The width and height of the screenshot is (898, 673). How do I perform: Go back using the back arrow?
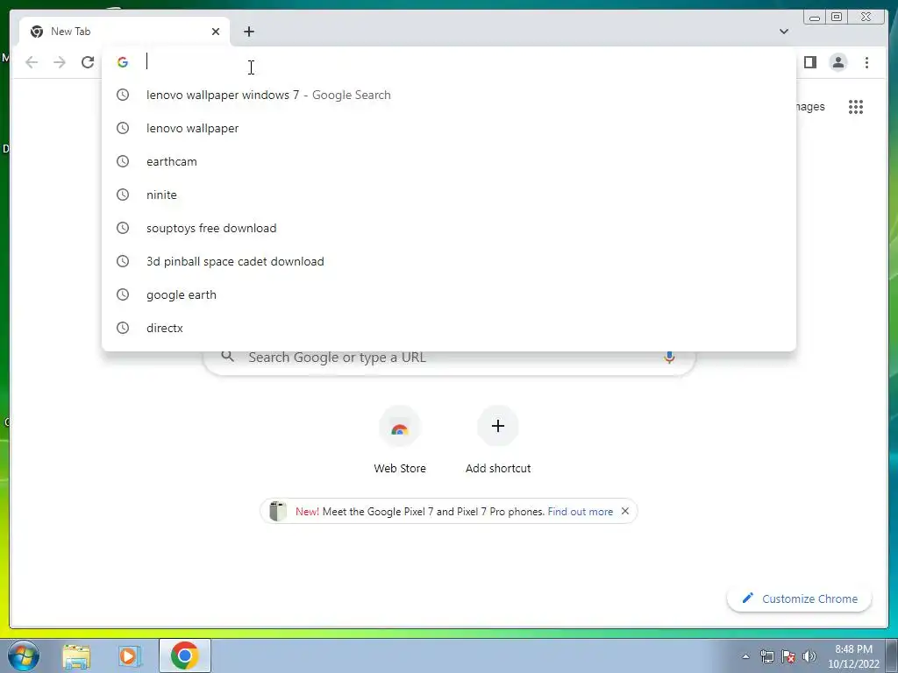pos(32,62)
